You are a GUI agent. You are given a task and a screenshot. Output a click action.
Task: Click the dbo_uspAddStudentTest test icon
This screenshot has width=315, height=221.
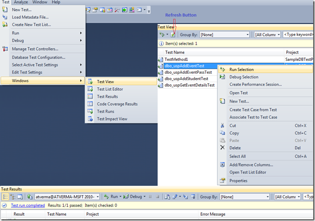click(161, 79)
